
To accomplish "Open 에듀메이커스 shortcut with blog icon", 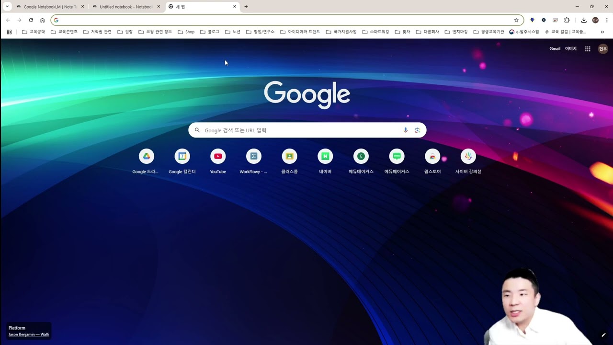I will pyautogui.click(x=397, y=161).
